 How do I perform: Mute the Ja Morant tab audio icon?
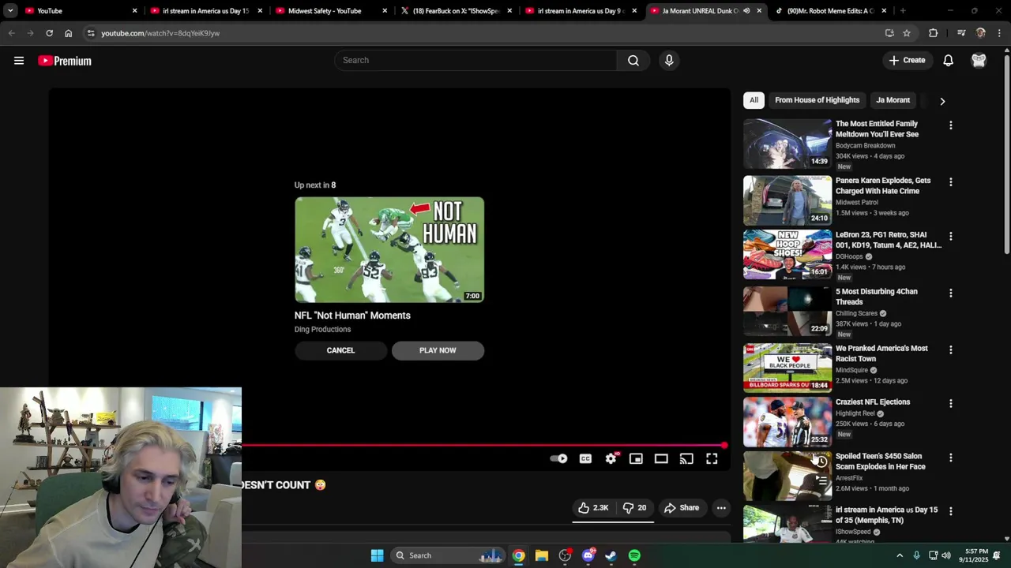[746, 11]
